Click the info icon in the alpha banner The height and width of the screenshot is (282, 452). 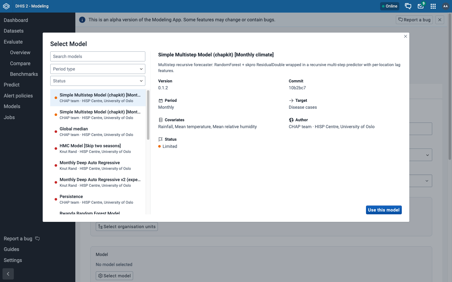[x=82, y=20]
